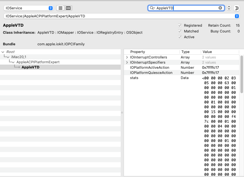Sort by the Value column header
Screen dimensions: 244x177
pos(220,52)
